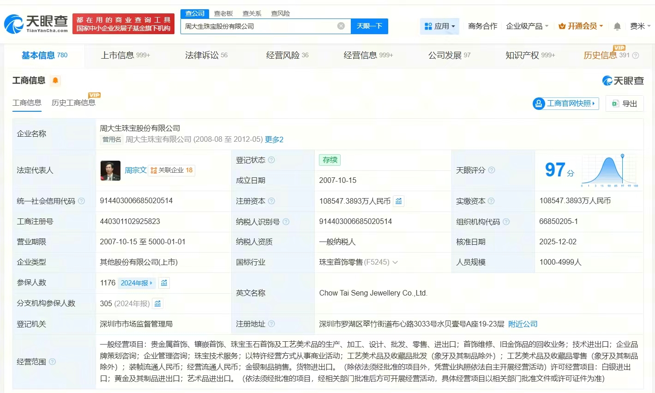
Task: Click the 导出 export button
Action: pyautogui.click(x=625, y=103)
